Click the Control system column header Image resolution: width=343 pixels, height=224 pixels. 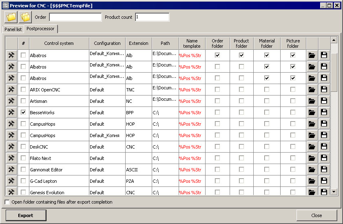[x=59, y=43]
